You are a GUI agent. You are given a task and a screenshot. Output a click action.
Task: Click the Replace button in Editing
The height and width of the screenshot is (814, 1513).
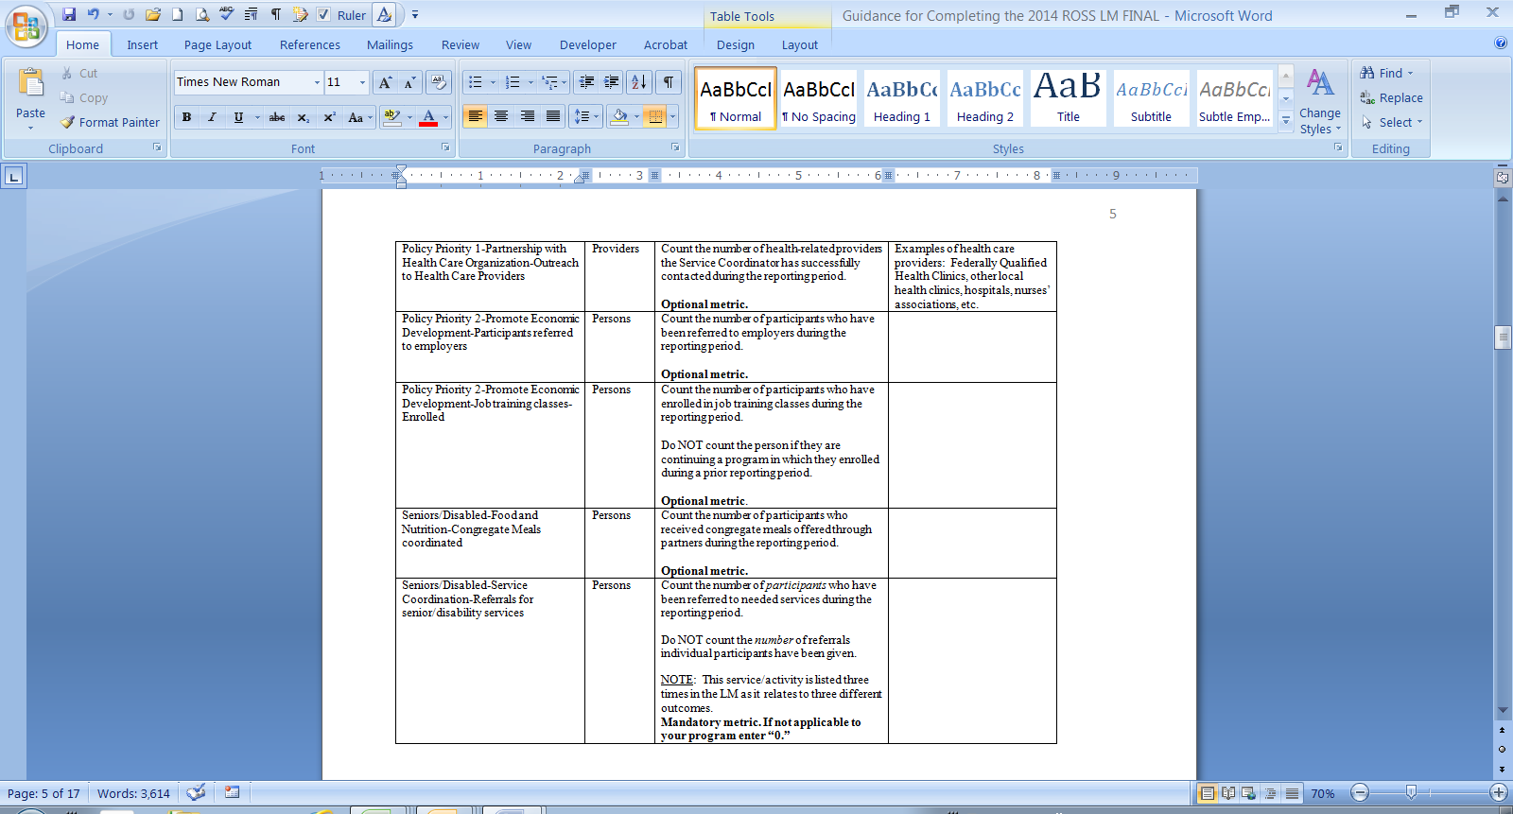pos(1391,97)
